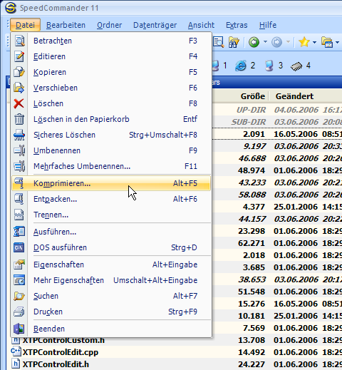
Task: Sort by the Größe column header
Action: (x=252, y=96)
